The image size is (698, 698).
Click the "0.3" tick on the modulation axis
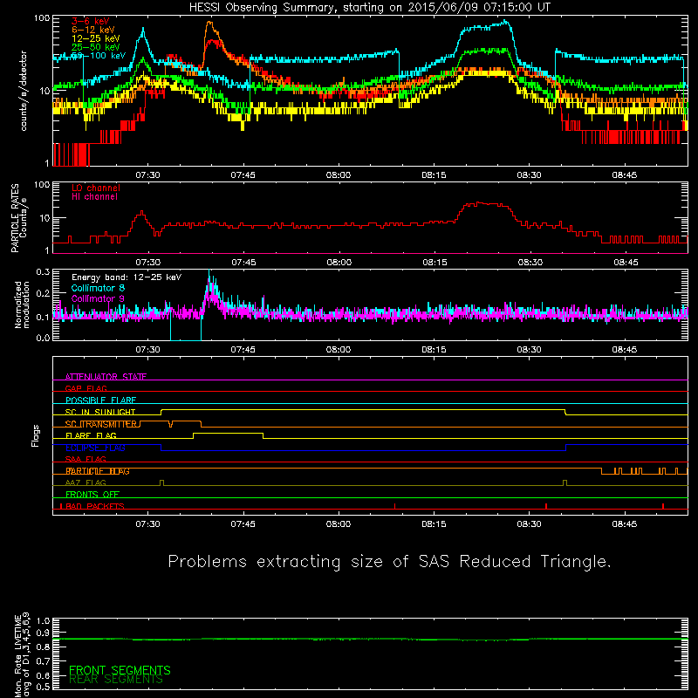click(x=43, y=272)
